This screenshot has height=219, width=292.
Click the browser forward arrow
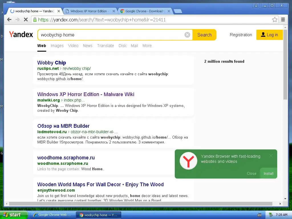pyautogui.click(x=17, y=20)
